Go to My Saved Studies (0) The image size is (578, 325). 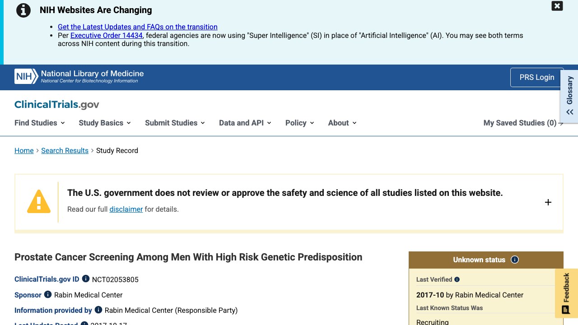pos(523,123)
